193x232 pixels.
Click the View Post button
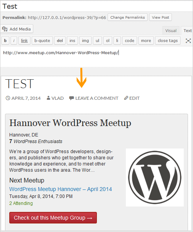[160, 17]
